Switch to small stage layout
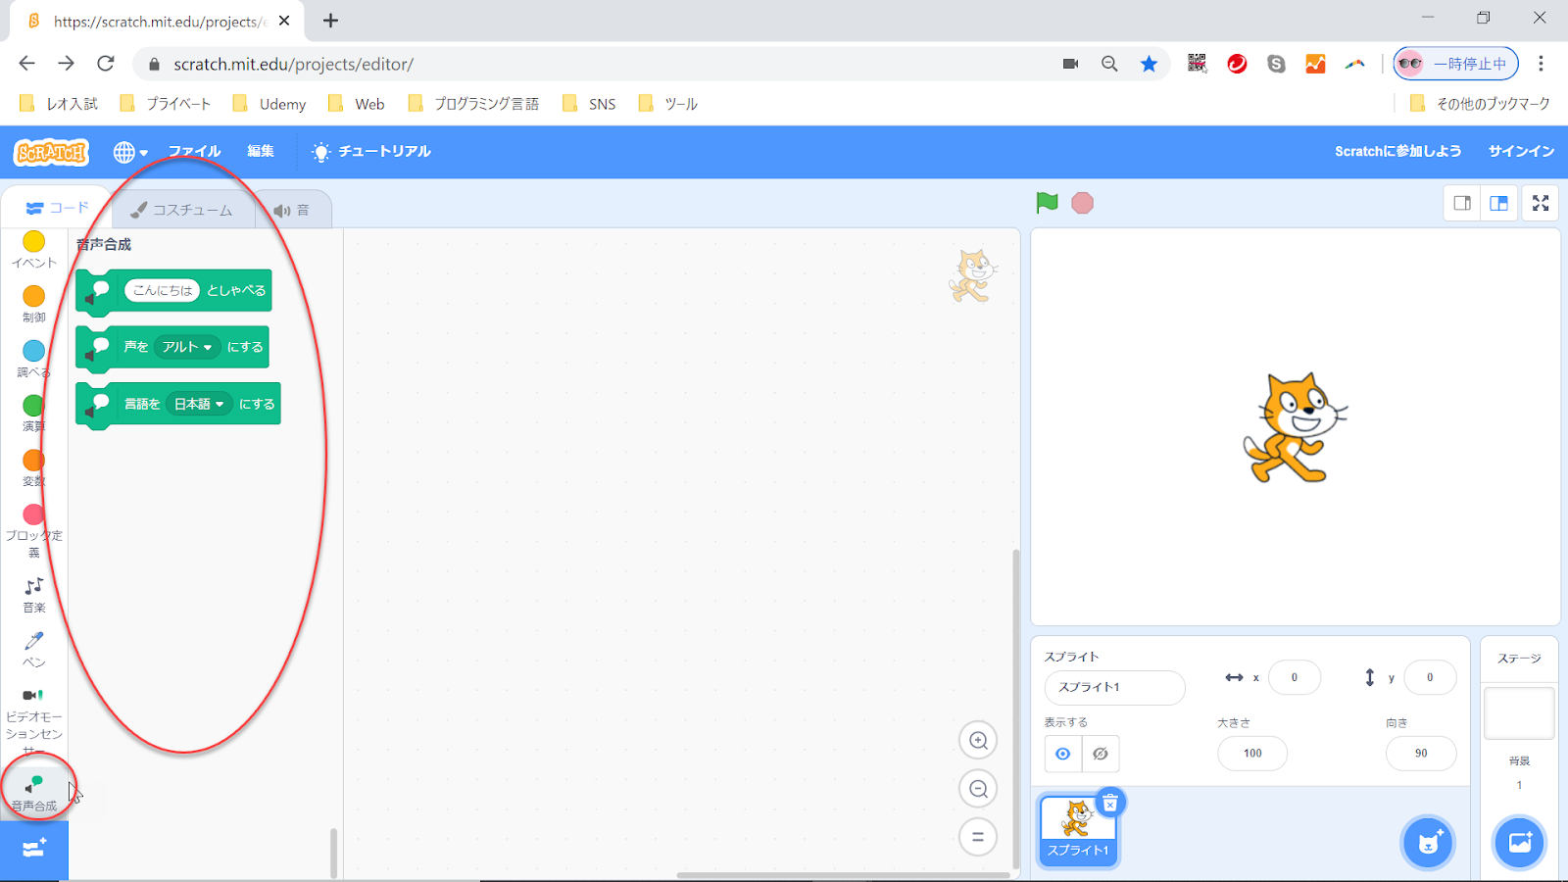1568x882 pixels. point(1462,204)
